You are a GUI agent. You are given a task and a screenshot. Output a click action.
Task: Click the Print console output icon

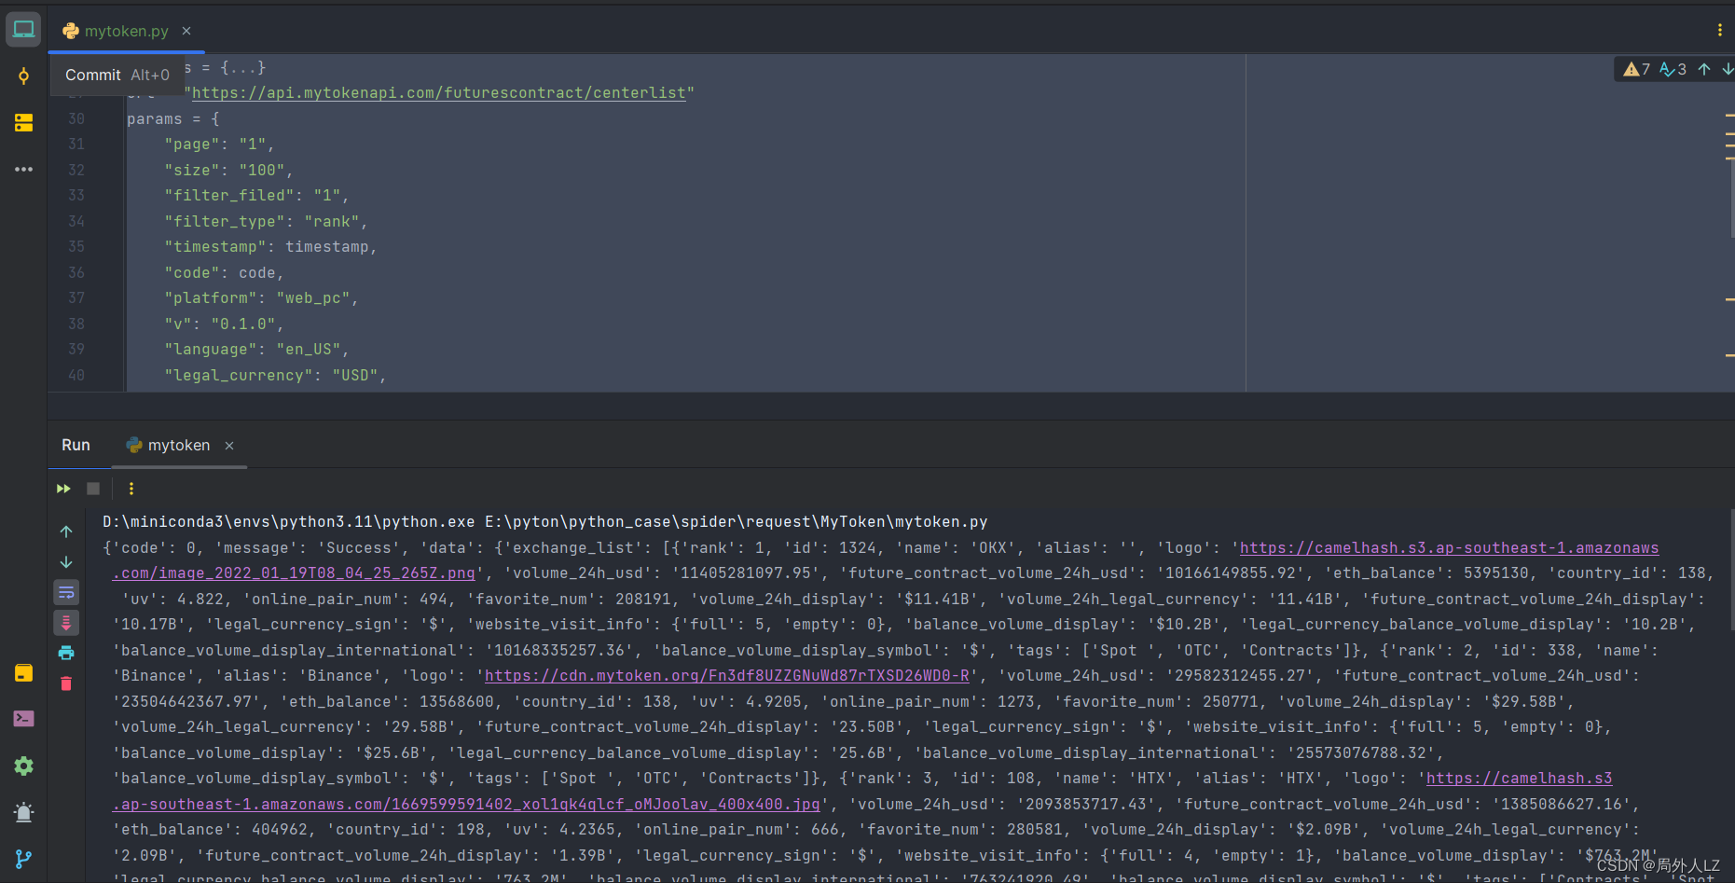pyautogui.click(x=66, y=653)
